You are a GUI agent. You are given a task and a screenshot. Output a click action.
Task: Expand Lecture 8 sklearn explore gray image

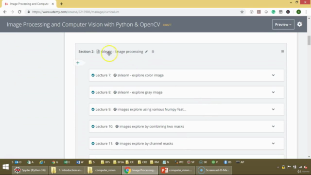[x=273, y=92]
